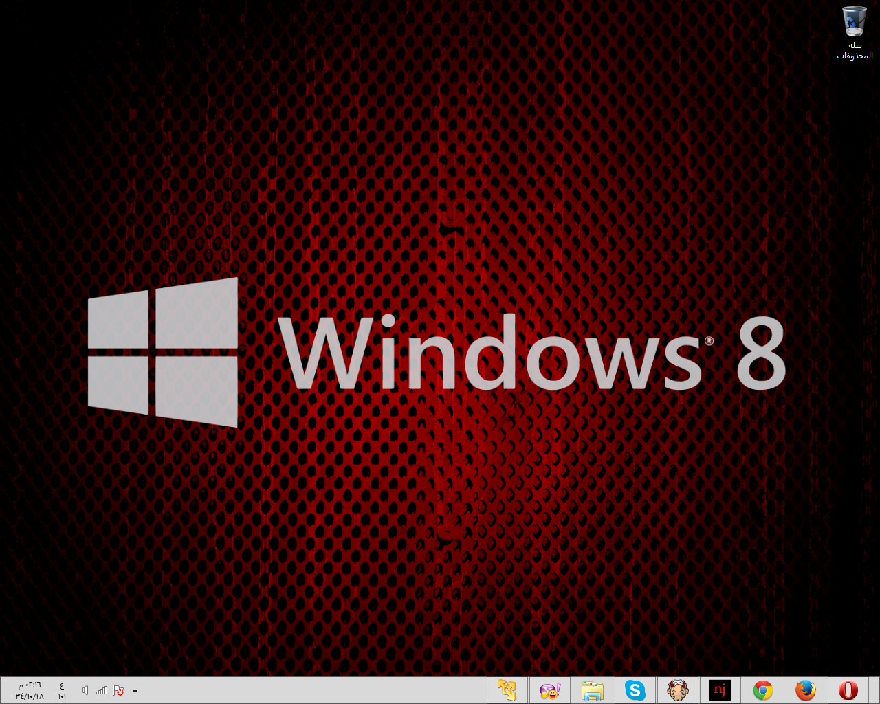The image size is (880, 704).
Task: Open the network signal tray icon
Action: 102,690
